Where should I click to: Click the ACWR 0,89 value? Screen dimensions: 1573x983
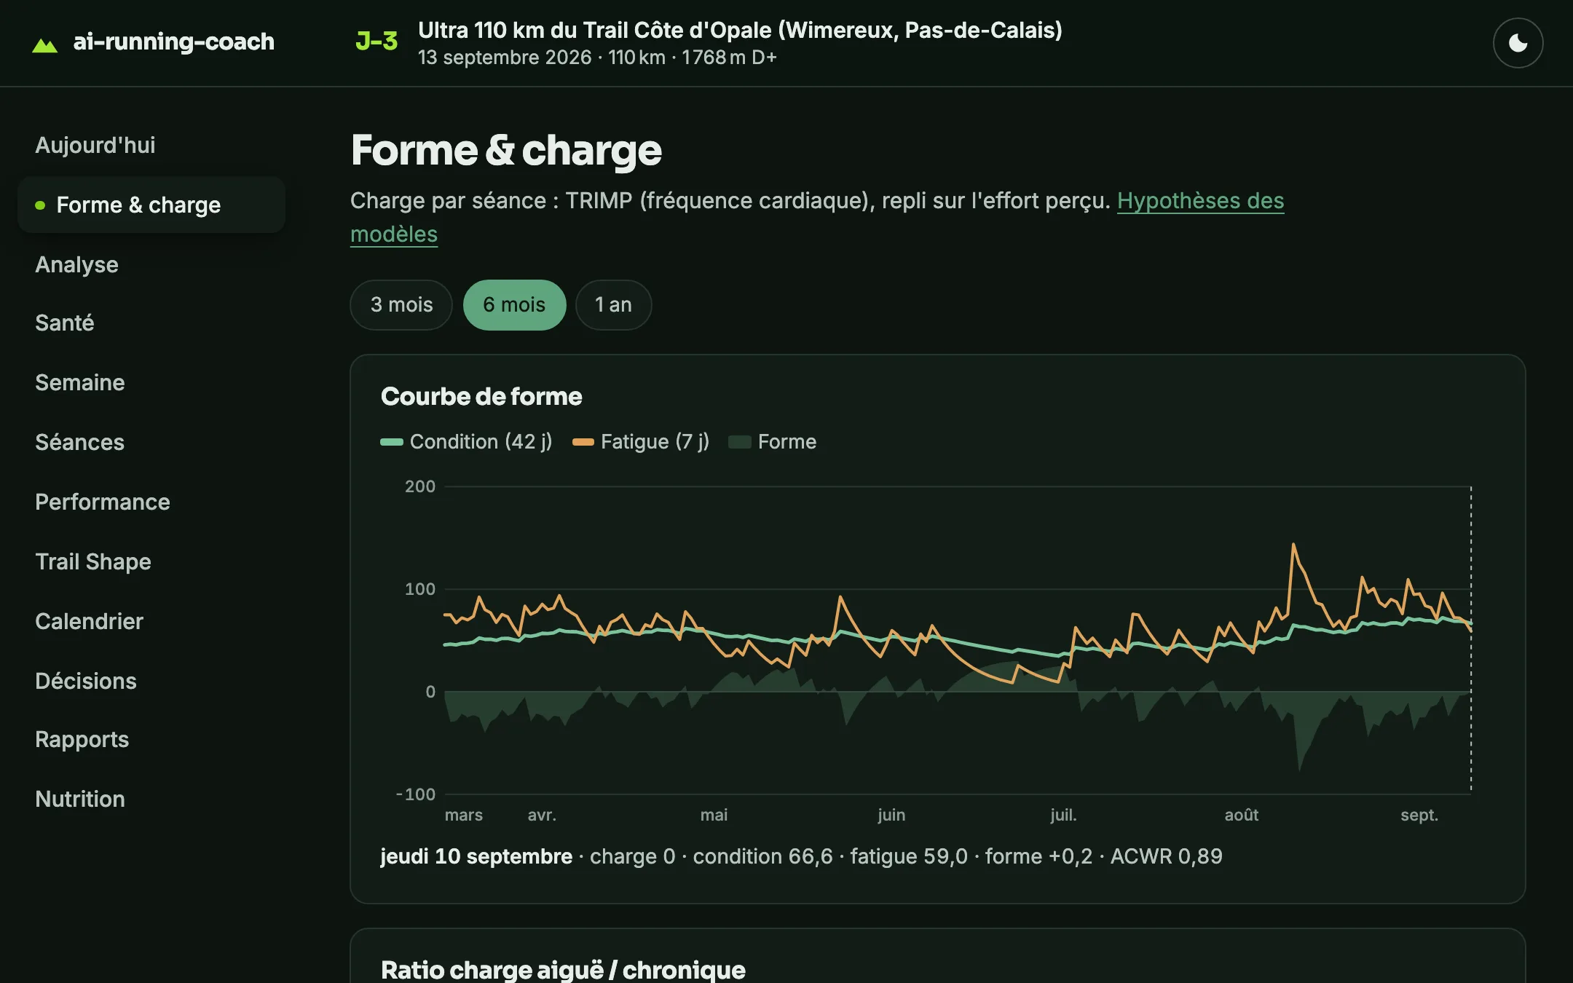(x=1166, y=856)
